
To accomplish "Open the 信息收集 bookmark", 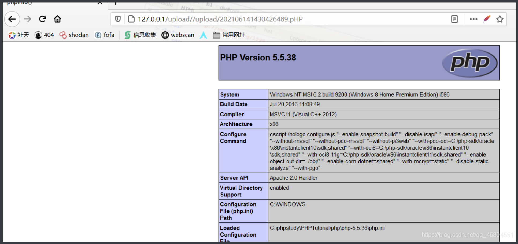I will pos(140,35).
